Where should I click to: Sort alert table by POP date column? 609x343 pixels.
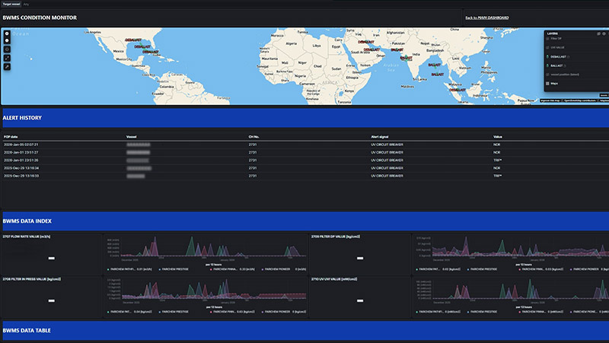(11, 137)
